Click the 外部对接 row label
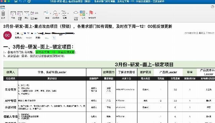Image resolution: width=215 pixels, height=123 pixels. [10, 107]
